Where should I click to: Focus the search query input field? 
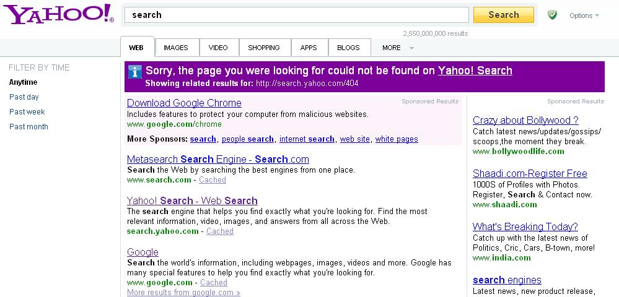click(297, 15)
